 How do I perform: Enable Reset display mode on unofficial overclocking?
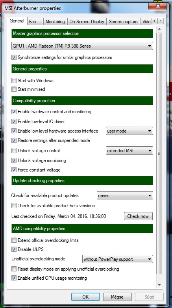coord(14,269)
